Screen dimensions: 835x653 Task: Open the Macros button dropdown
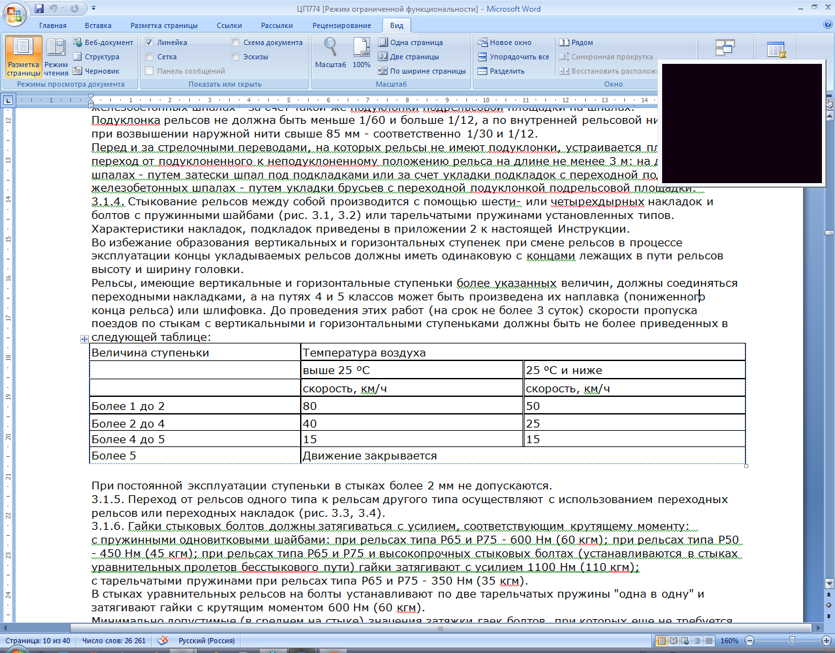point(776,50)
